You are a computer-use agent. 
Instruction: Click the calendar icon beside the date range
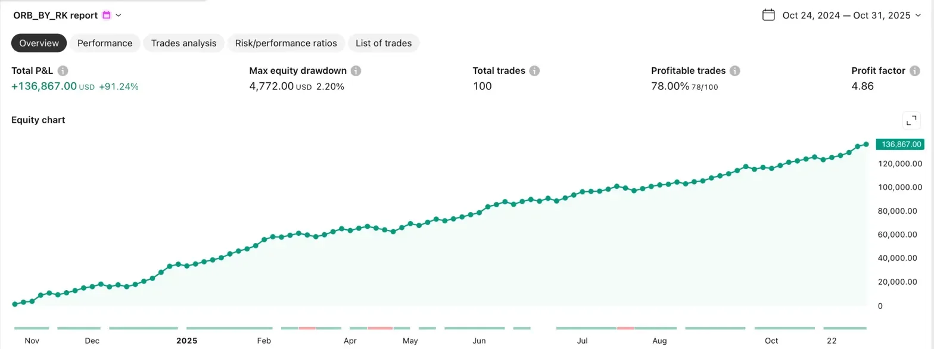click(768, 15)
